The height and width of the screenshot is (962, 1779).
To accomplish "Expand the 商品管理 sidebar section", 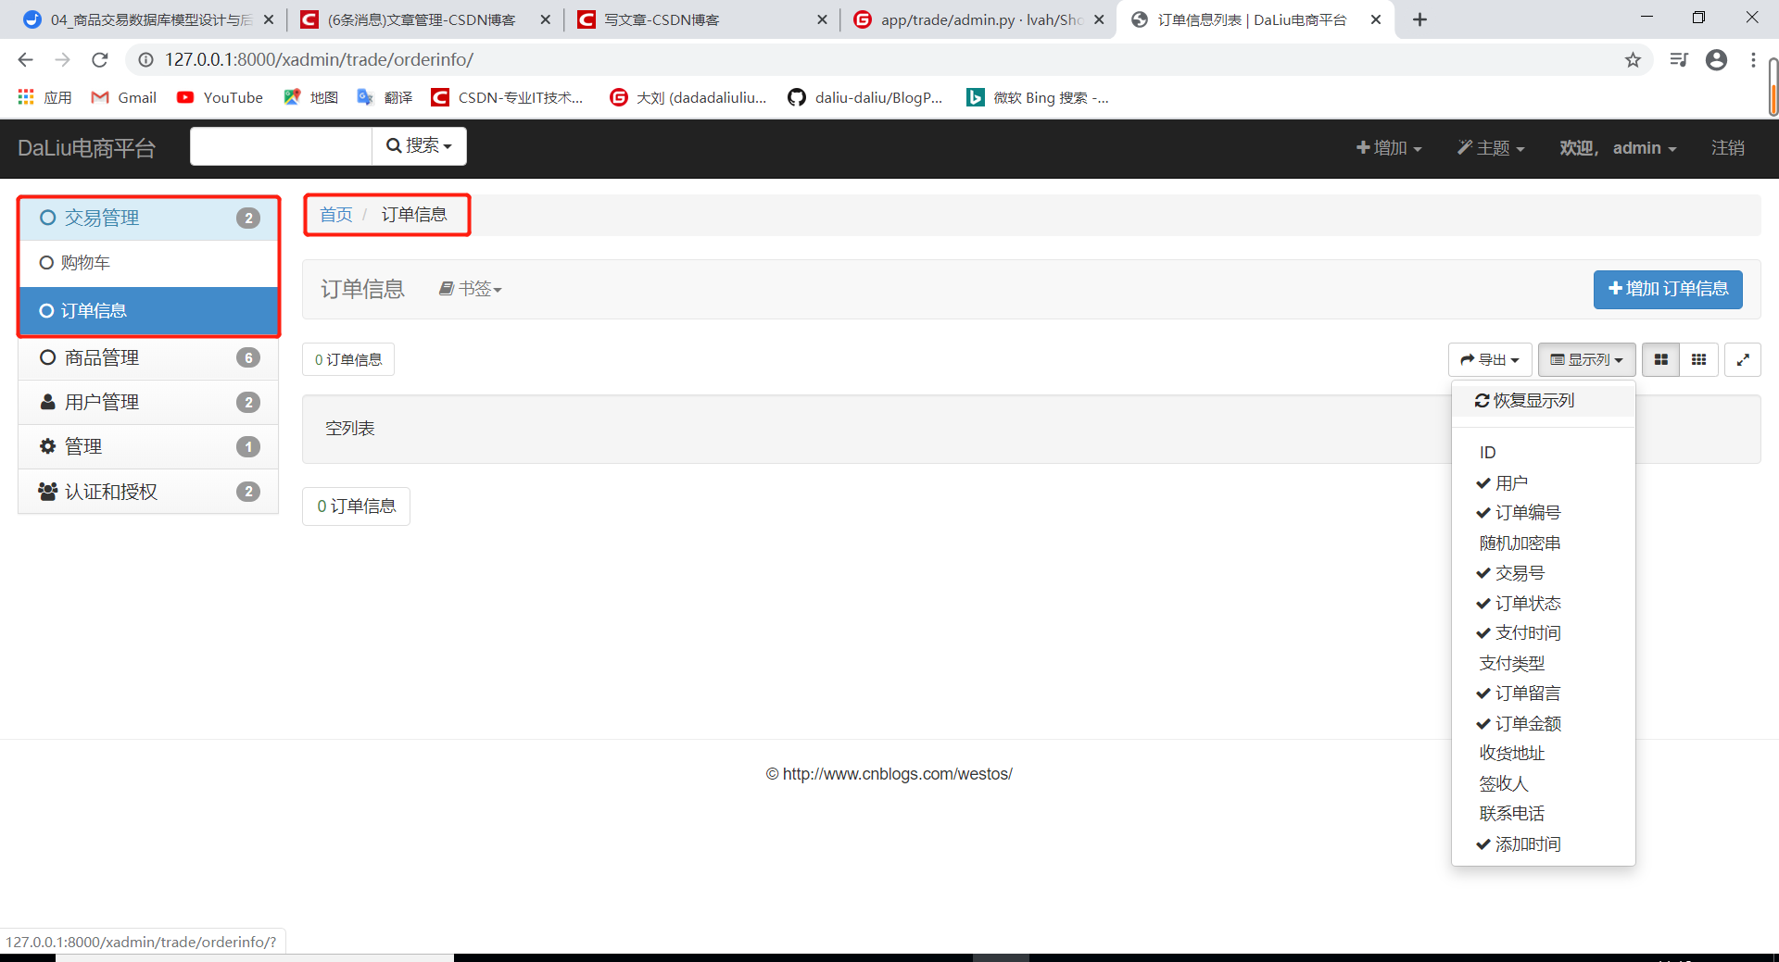I will [148, 357].
